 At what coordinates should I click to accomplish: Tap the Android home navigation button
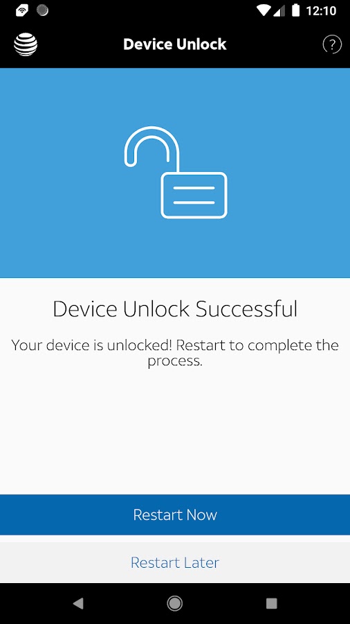point(174,603)
